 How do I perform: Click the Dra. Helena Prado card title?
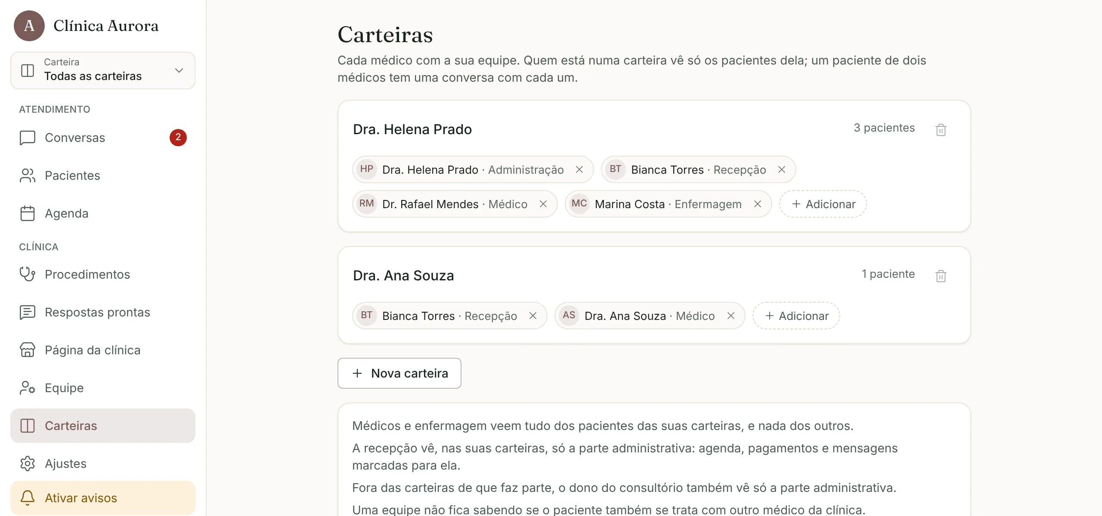pyautogui.click(x=412, y=129)
